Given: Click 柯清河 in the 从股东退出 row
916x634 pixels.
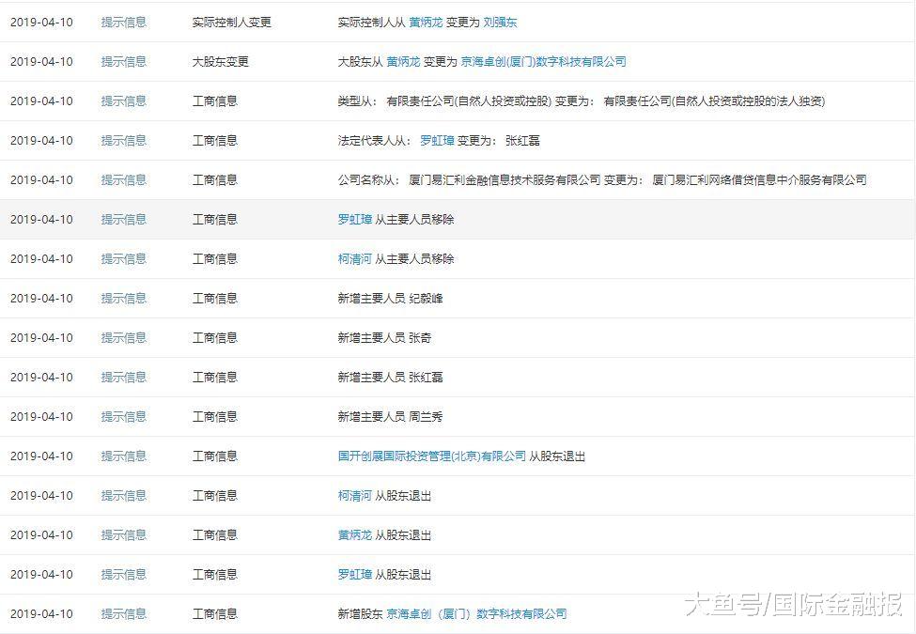Looking at the screenshot, I should tap(355, 495).
